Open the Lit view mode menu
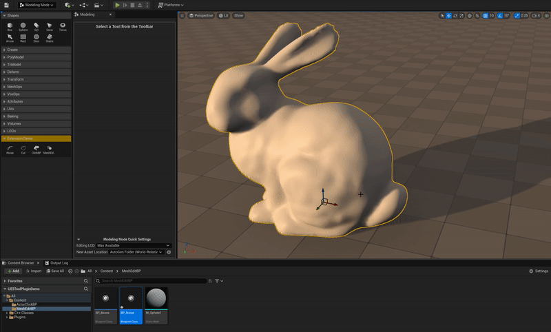Image resolution: width=551 pixels, height=332 pixels. (x=223, y=15)
